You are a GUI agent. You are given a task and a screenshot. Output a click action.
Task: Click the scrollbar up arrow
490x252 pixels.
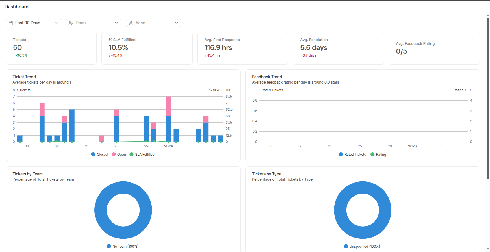point(488,16)
